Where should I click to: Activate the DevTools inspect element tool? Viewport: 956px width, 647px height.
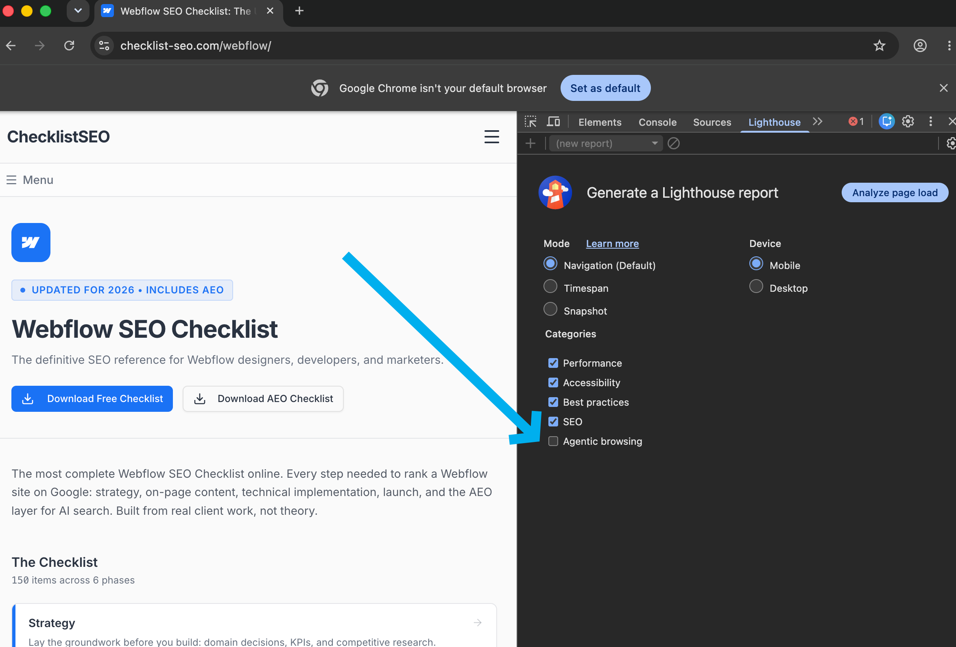tap(530, 122)
